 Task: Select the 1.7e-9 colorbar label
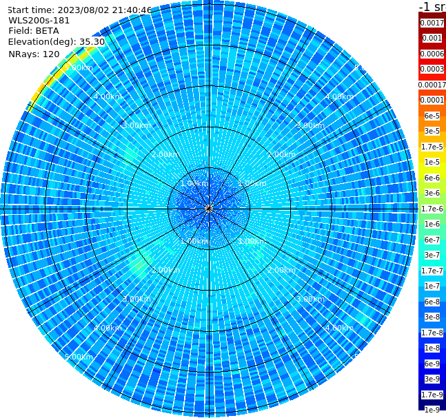pos(432,395)
